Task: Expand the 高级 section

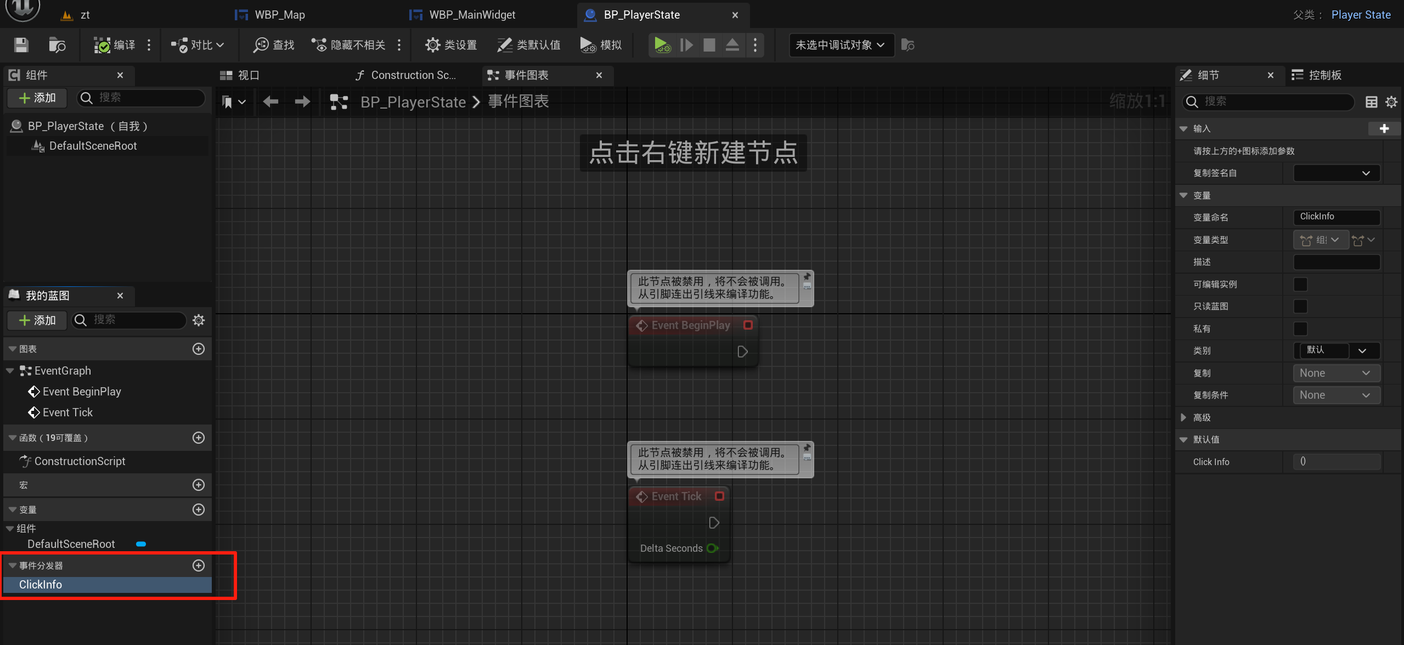Action: point(1183,417)
